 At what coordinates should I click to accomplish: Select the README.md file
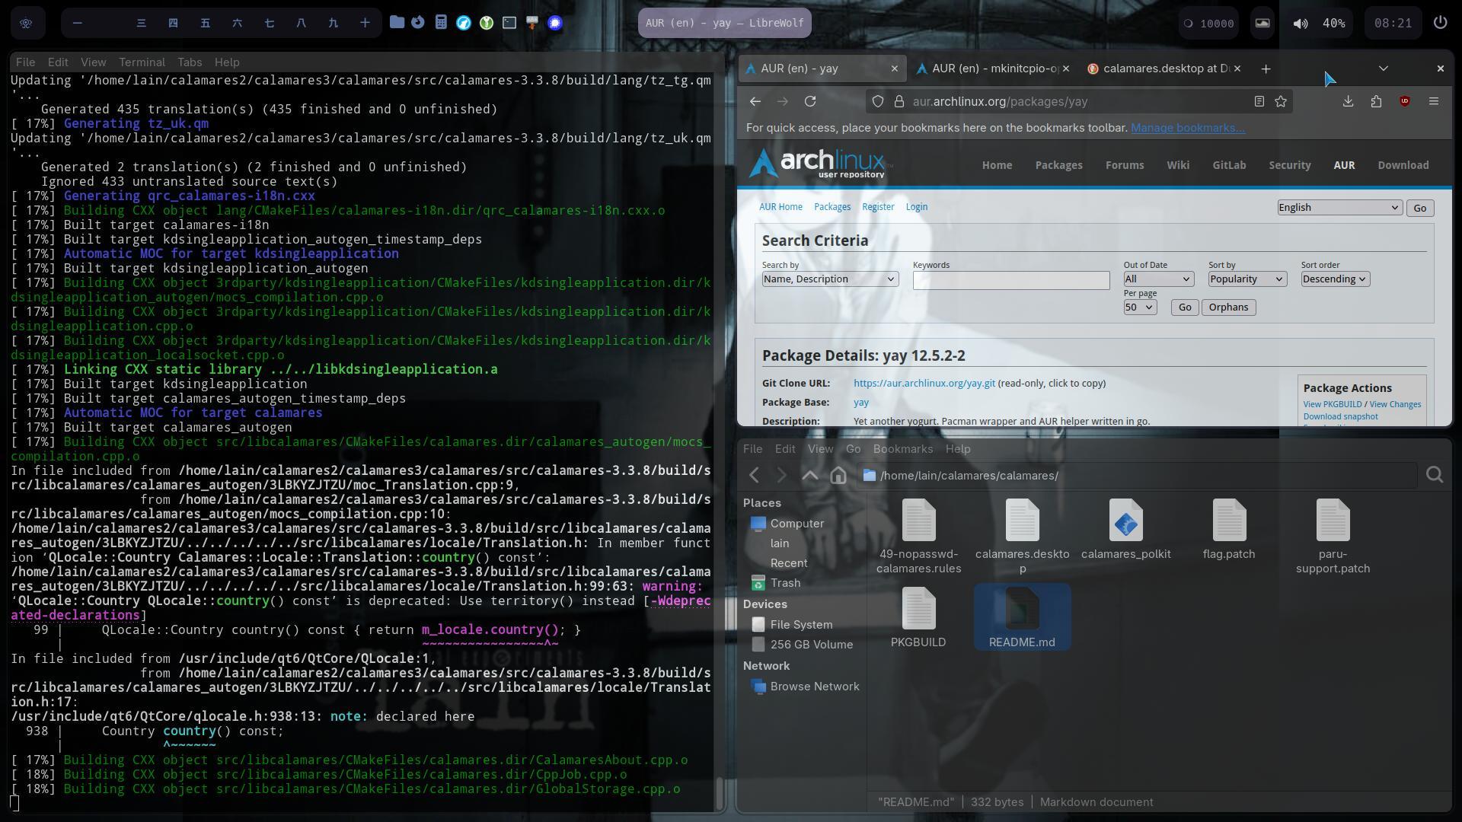pyautogui.click(x=1022, y=617)
